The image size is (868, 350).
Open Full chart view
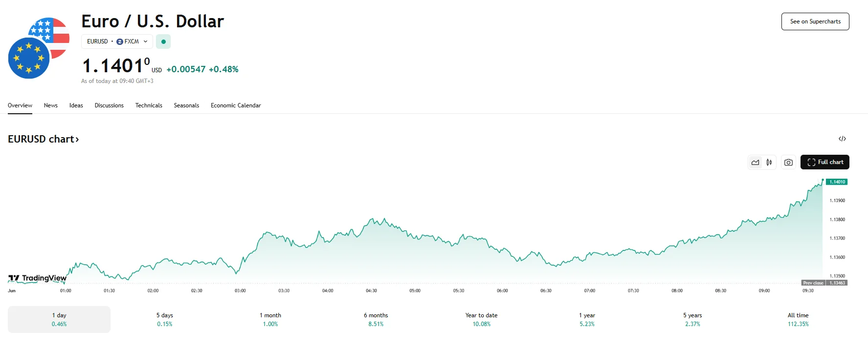pyautogui.click(x=824, y=163)
